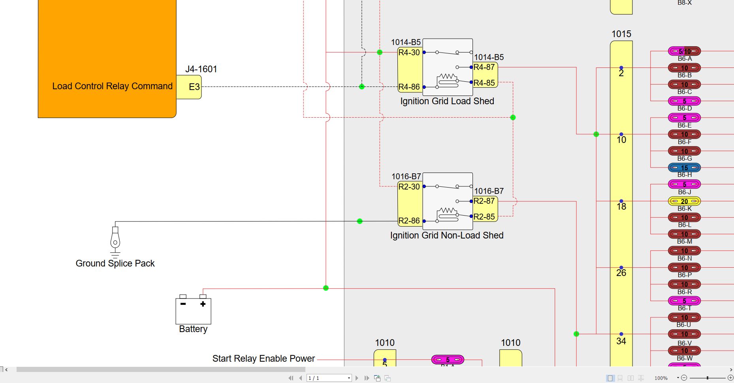
Task: Click the R4-87 relay terminal
Action: coord(484,67)
